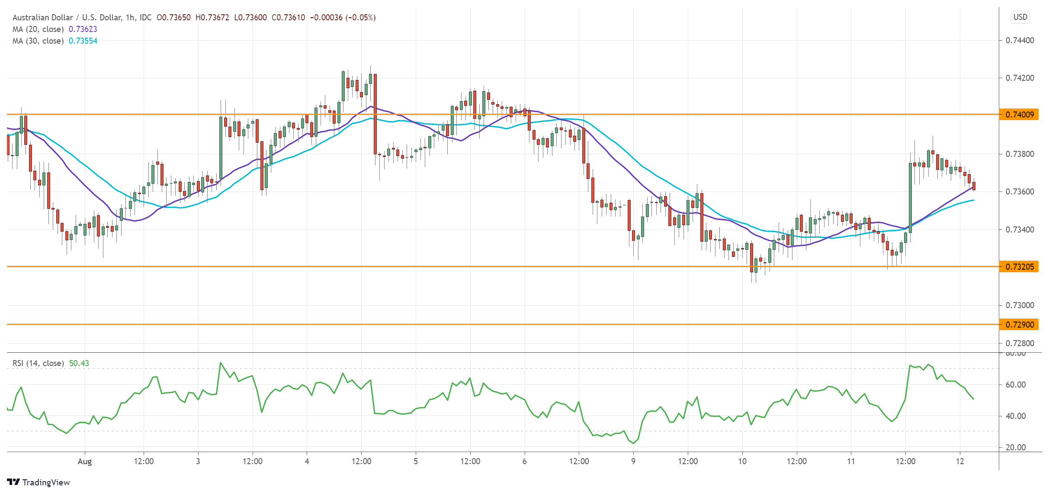
Task: Click the 0.74009 orange price label
Action: [x=1019, y=115]
